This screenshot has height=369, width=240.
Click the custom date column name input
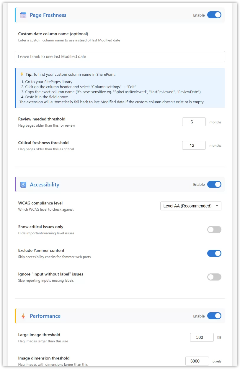point(120,56)
